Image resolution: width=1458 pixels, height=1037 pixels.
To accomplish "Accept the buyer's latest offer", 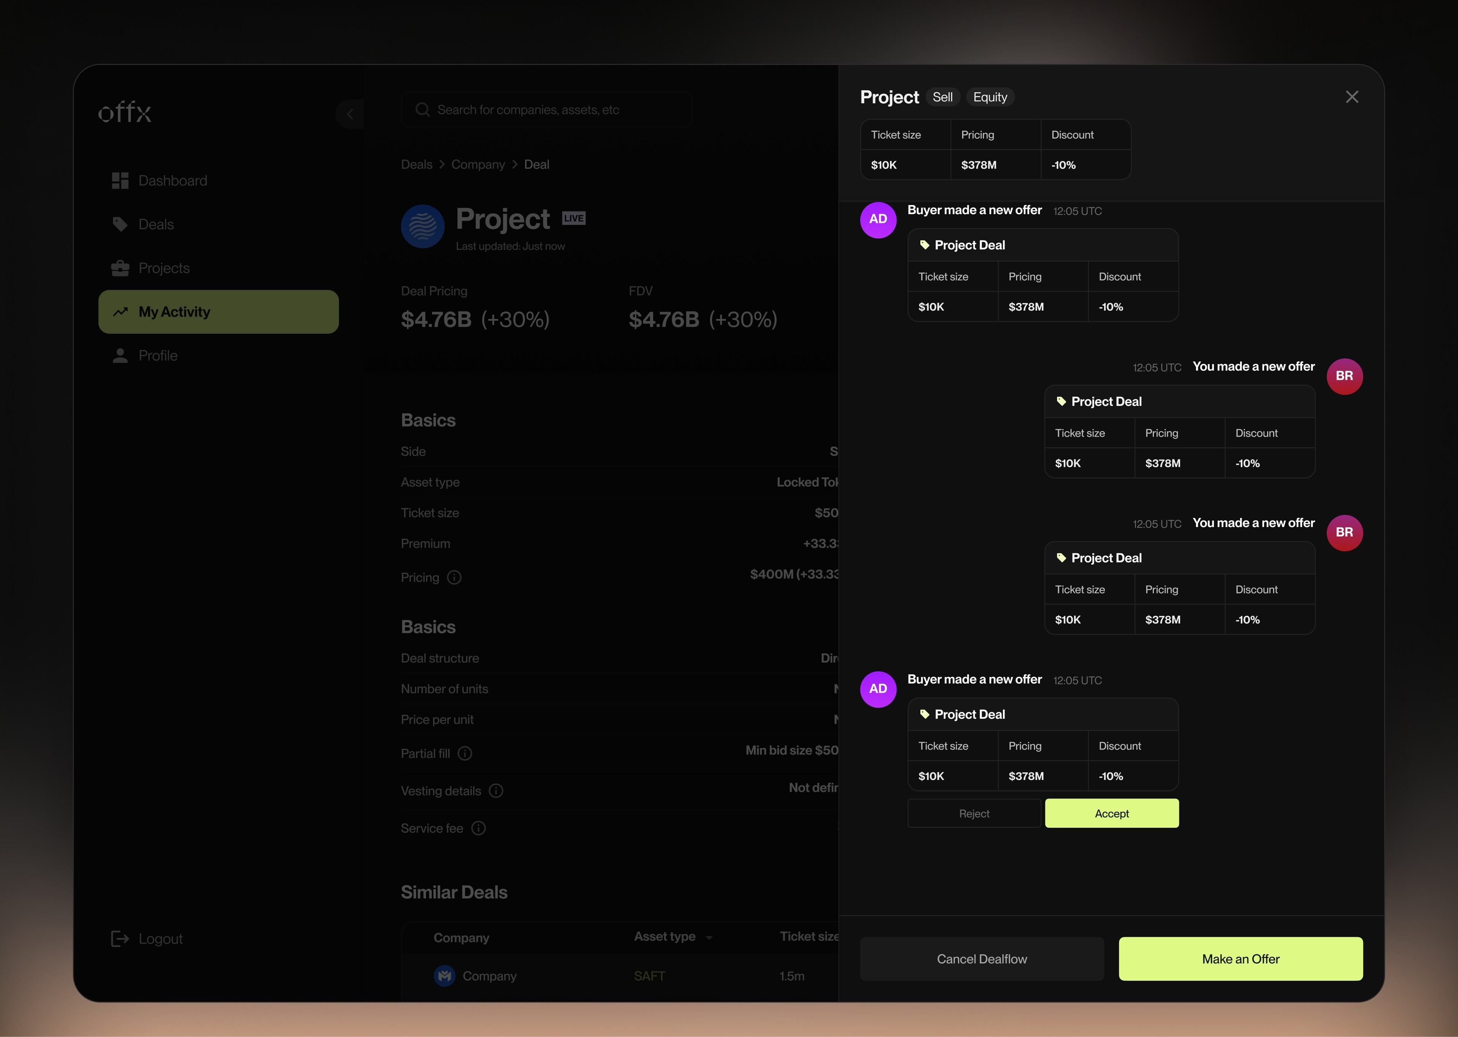I will [1111, 813].
